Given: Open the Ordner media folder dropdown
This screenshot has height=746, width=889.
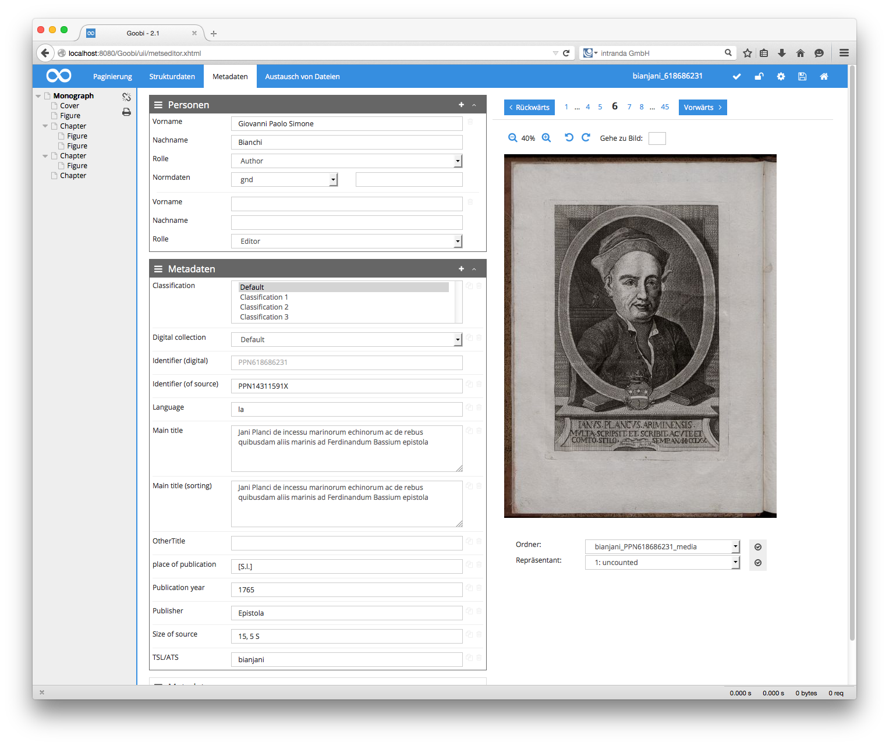Looking at the screenshot, I should tap(663, 547).
